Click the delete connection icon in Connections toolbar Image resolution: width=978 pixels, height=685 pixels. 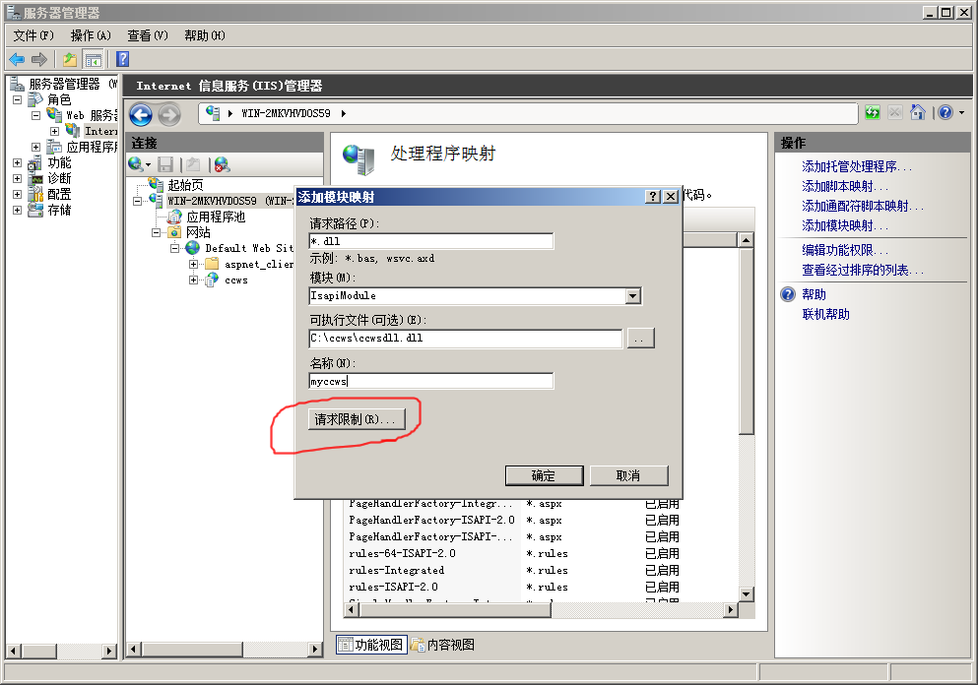[222, 164]
